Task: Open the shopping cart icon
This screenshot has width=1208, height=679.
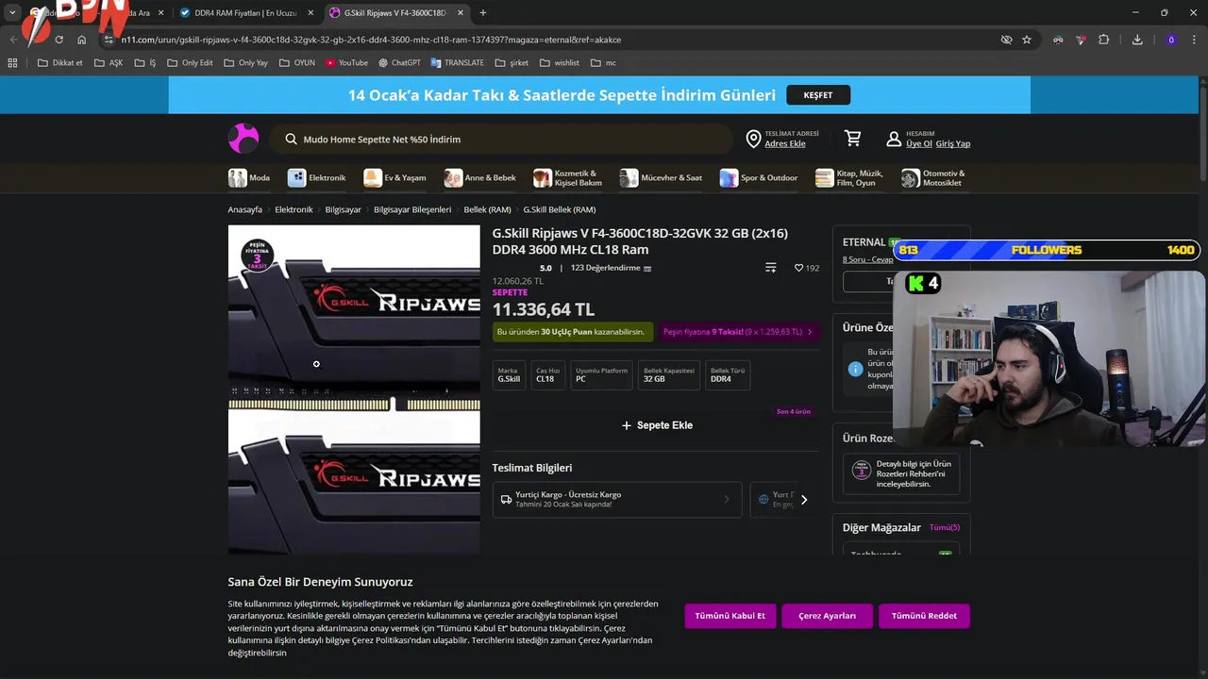Action: point(853,139)
